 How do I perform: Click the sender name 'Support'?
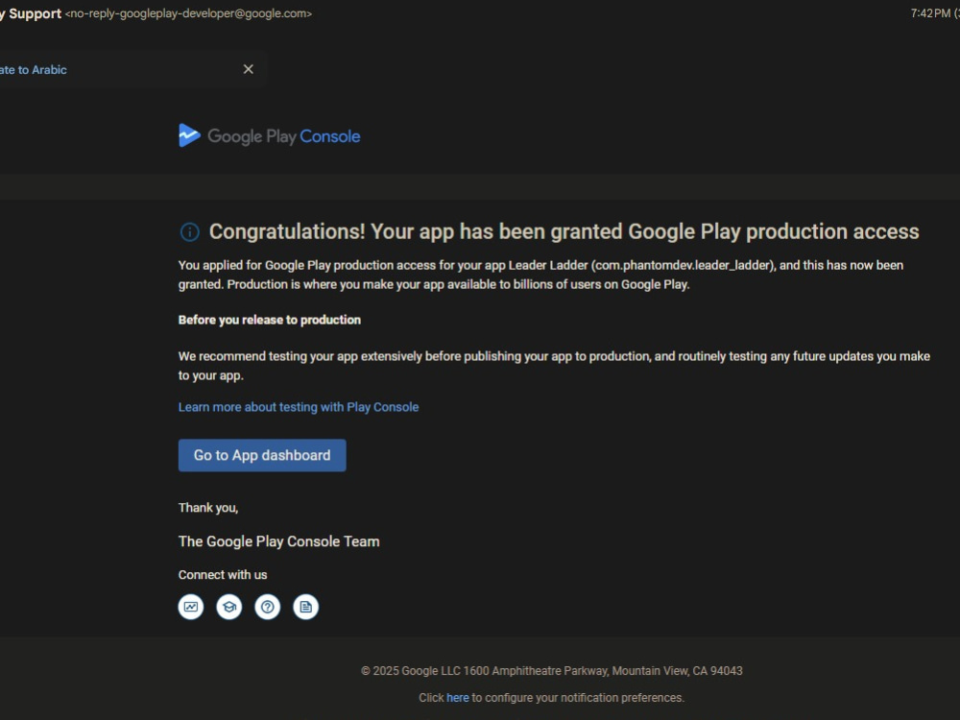coord(35,13)
